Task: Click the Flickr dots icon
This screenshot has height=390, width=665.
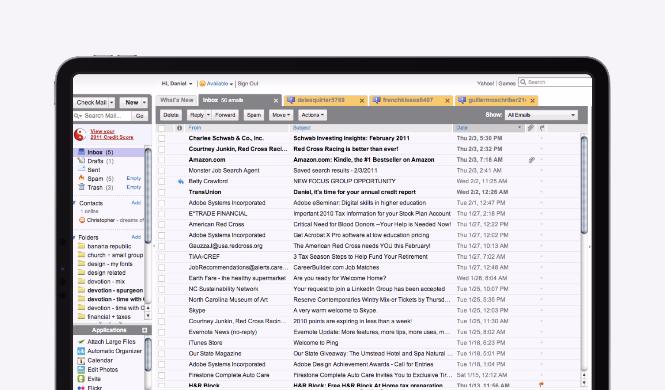Action: point(81,388)
